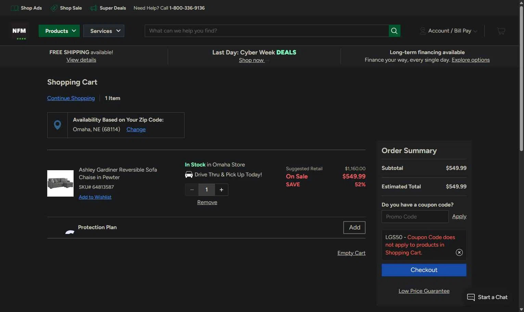Expand the Services dropdown menu

pyautogui.click(x=104, y=31)
